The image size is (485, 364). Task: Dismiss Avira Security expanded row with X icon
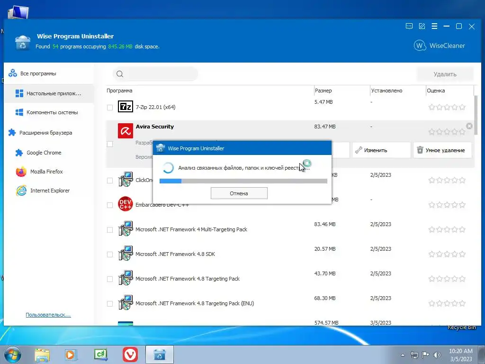click(469, 126)
